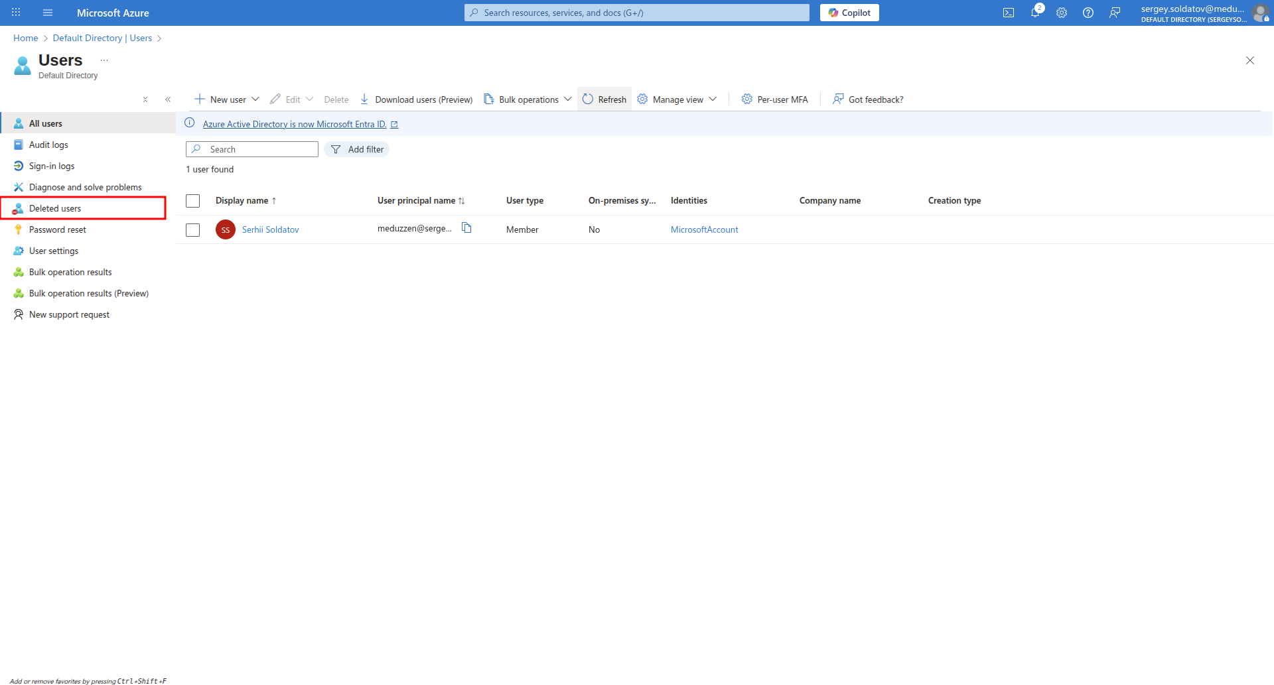Click Add filter button
Screen dimensions: 1274x685
[357, 149]
